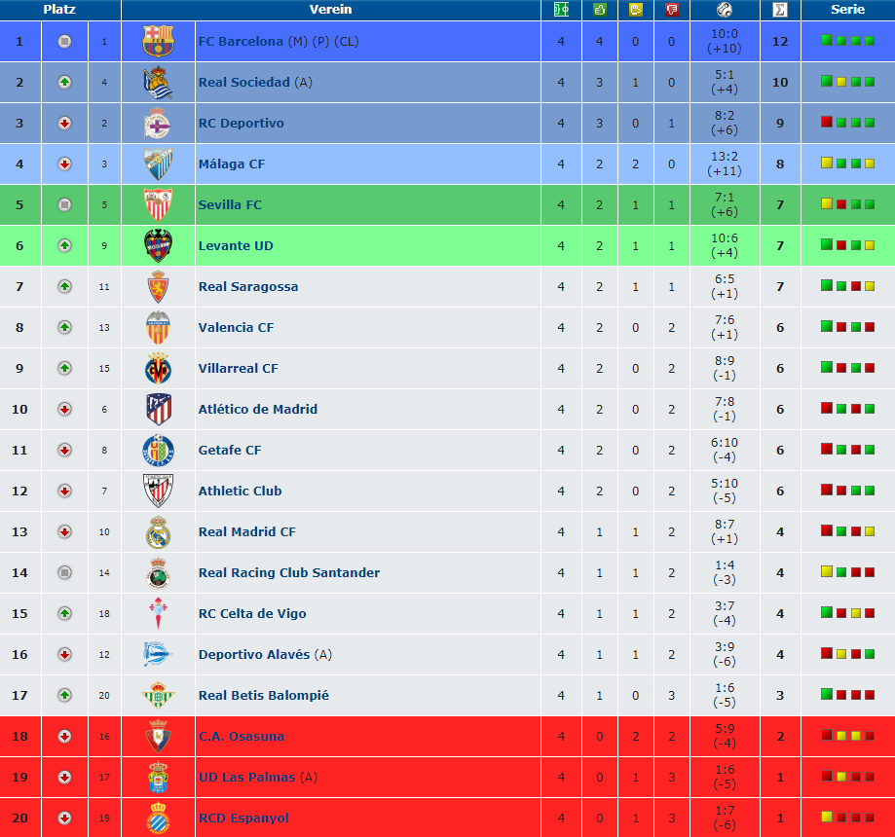Click first green form square for Barcelona

(827, 40)
